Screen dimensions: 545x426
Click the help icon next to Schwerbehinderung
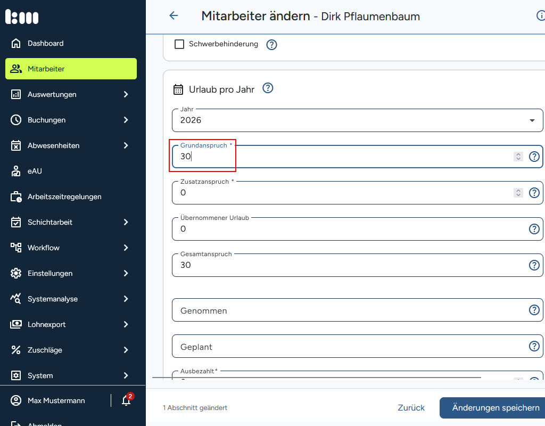pos(271,45)
